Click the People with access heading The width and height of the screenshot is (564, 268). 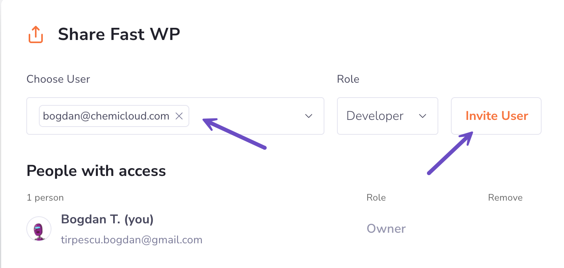[x=96, y=171]
